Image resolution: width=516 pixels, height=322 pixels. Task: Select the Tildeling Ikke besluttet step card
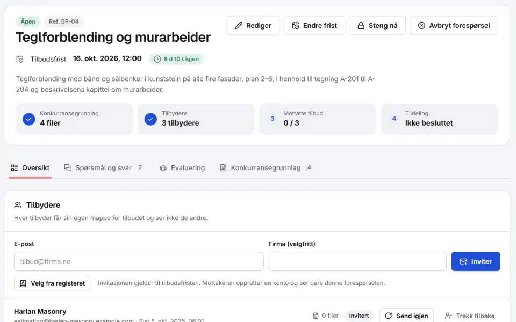(x=440, y=119)
